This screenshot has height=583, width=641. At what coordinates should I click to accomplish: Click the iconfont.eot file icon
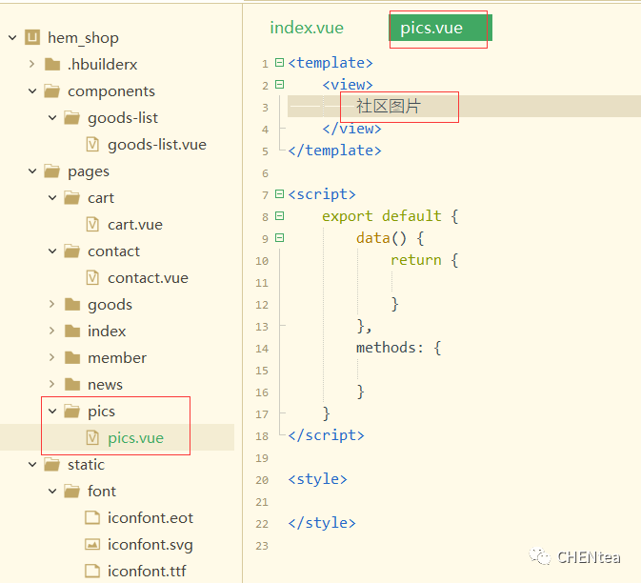click(92, 518)
